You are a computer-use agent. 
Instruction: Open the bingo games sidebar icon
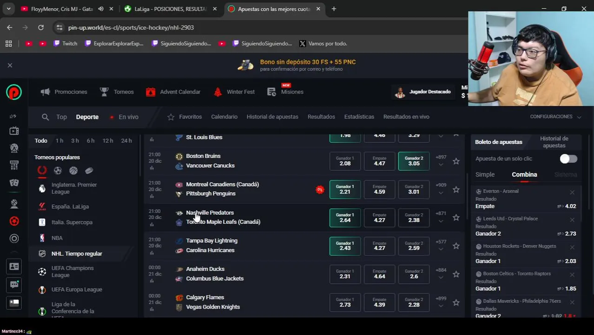[14, 165]
